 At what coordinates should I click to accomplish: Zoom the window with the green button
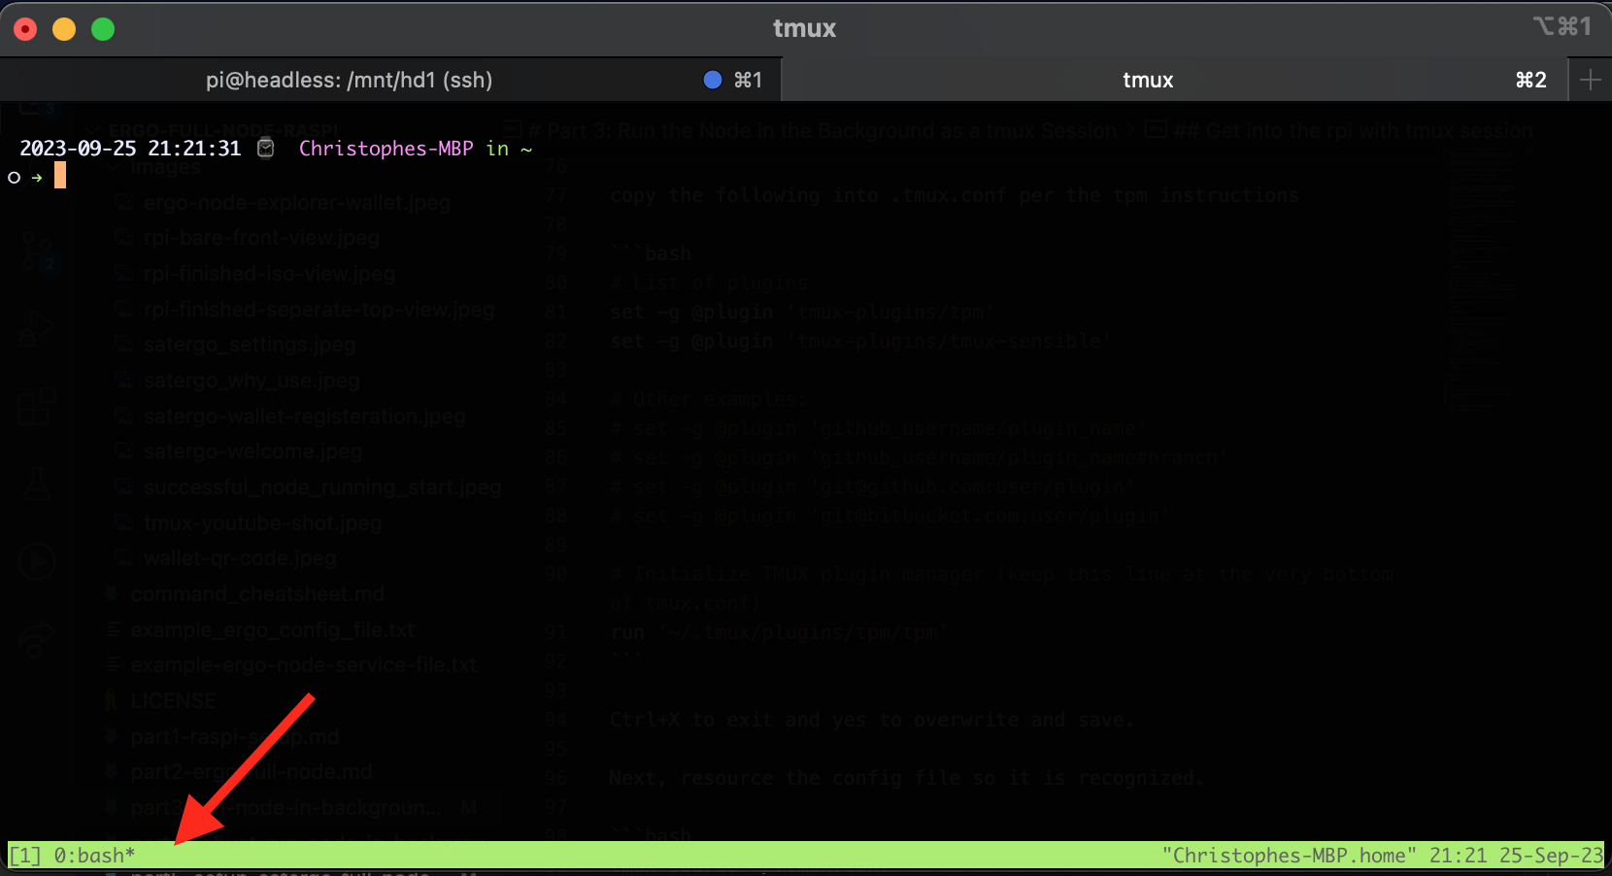pos(103,29)
